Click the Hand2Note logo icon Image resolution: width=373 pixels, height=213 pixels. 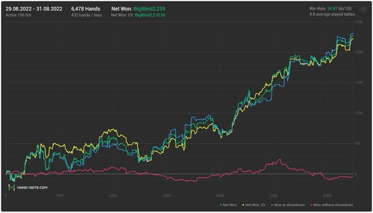(x=11, y=187)
